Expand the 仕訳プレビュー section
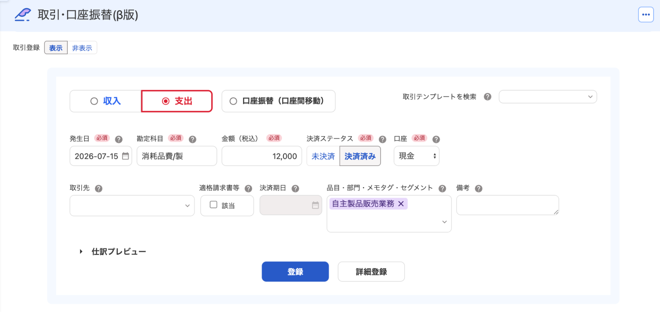The width and height of the screenshot is (660, 312). (x=113, y=252)
